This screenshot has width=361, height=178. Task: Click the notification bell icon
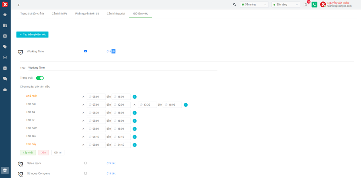click(x=306, y=5)
